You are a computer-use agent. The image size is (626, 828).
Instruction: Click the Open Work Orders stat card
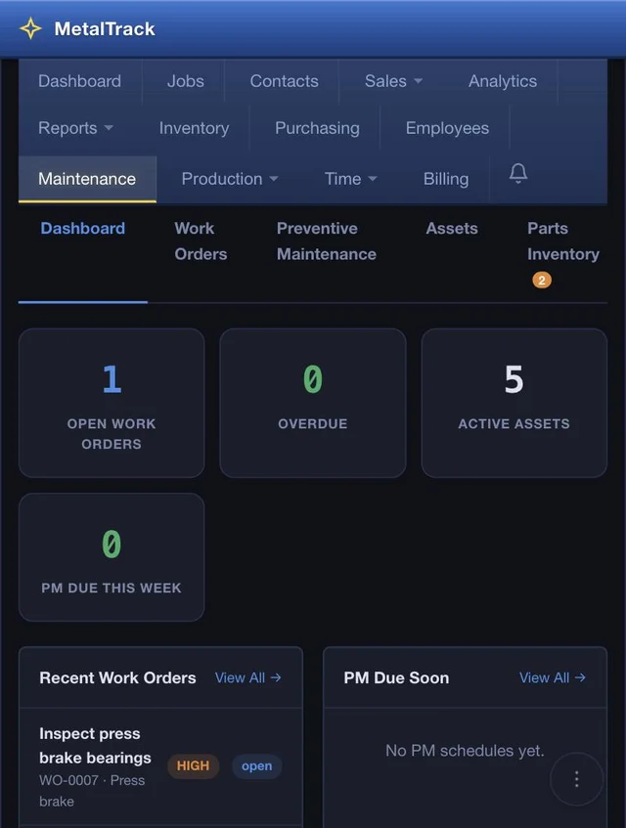click(x=112, y=403)
